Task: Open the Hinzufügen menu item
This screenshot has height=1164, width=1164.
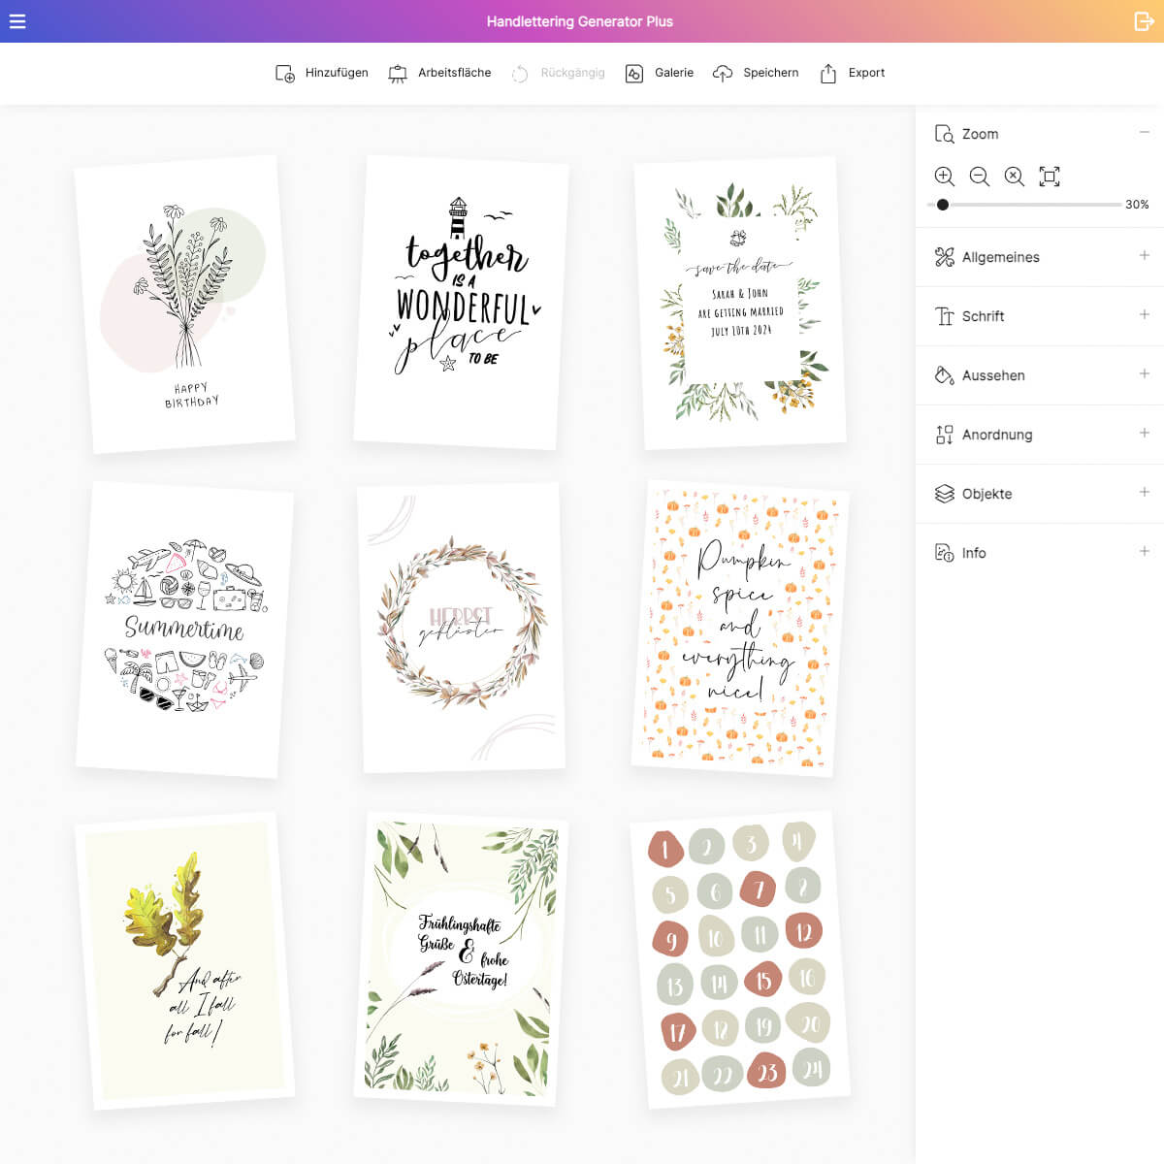Action: coord(322,74)
